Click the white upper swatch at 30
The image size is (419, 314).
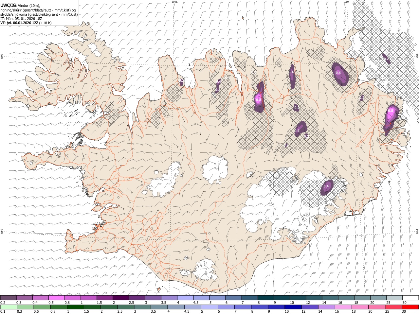point(410,298)
